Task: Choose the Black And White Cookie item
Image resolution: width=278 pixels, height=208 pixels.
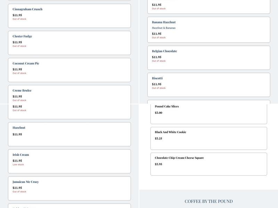Action: coord(208,138)
